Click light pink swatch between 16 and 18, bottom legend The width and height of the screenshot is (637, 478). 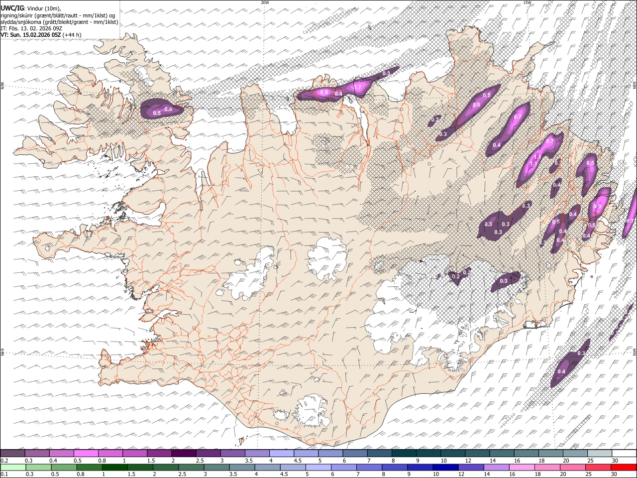tap(522, 467)
